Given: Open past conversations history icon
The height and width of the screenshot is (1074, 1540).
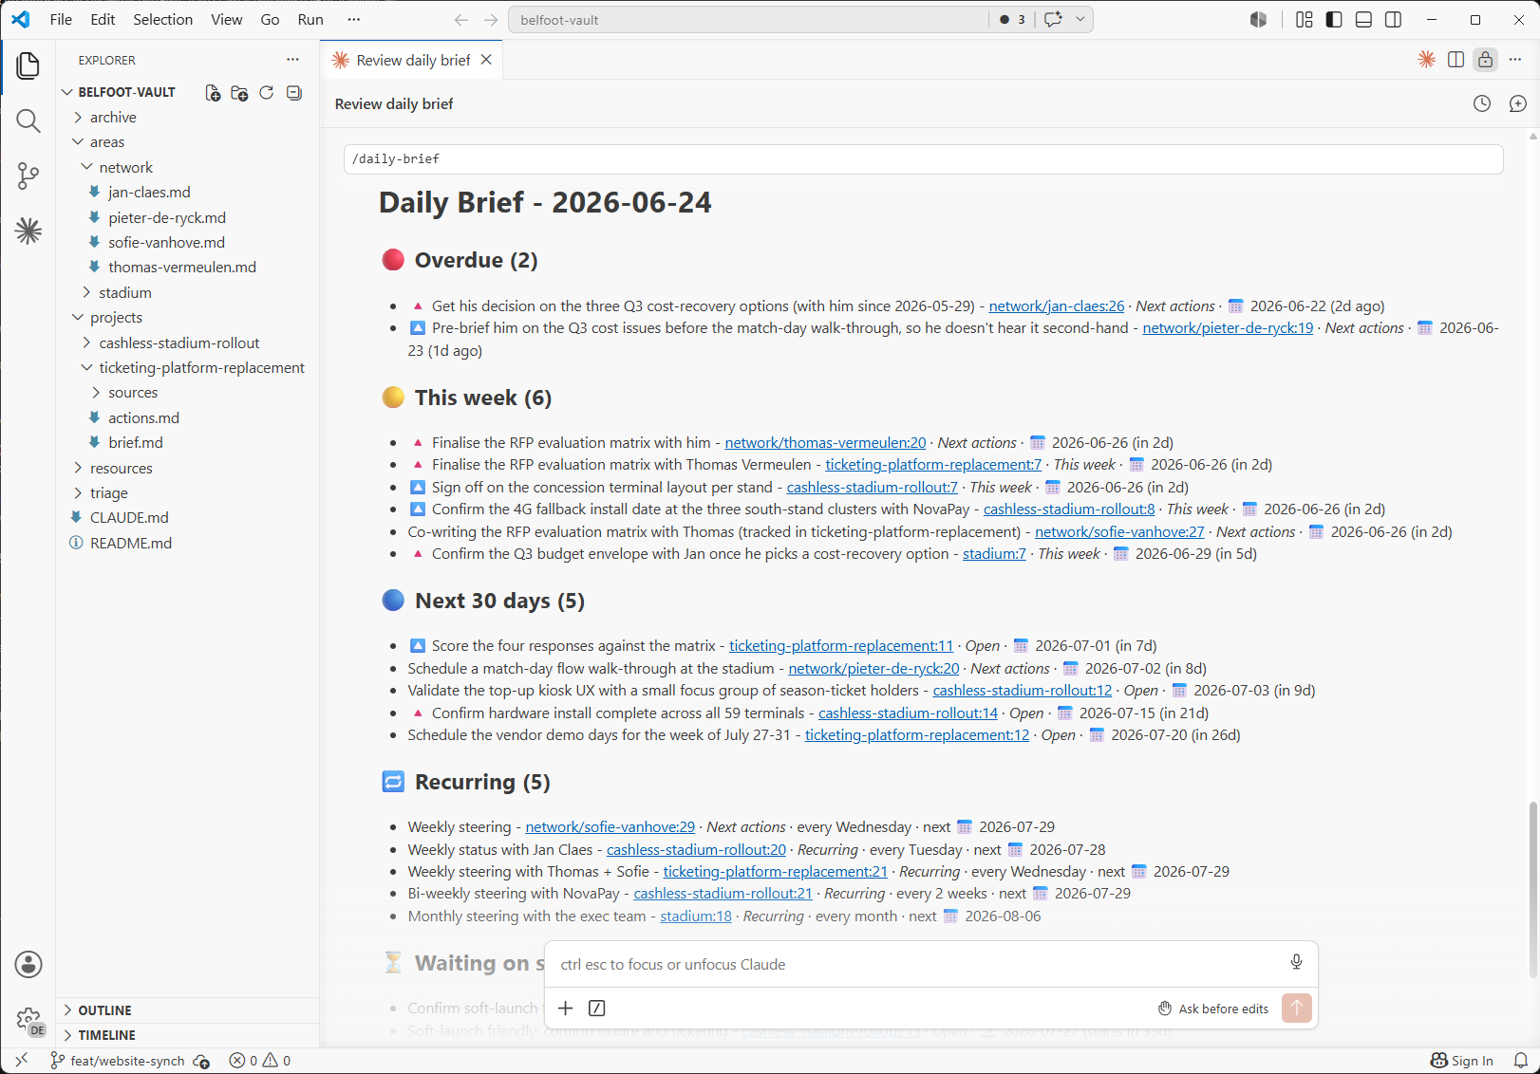Looking at the screenshot, I should click(1482, 103).
